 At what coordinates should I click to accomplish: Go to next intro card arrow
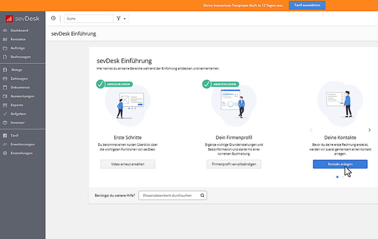click(x=369, y=130)
